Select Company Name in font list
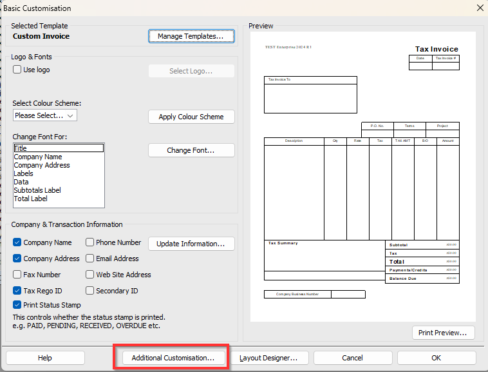Image resolution: width=488 pixels, height=372 pixels. tap(59, 157)
